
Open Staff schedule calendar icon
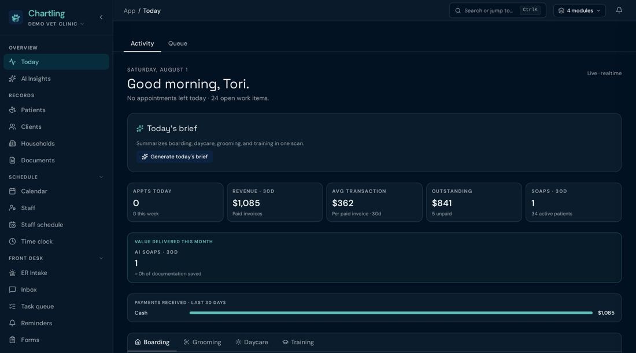click(x=13, y=225)
